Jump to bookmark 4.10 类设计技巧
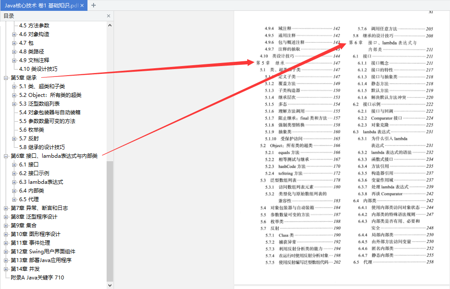The image size is (450, 289). 38,69
